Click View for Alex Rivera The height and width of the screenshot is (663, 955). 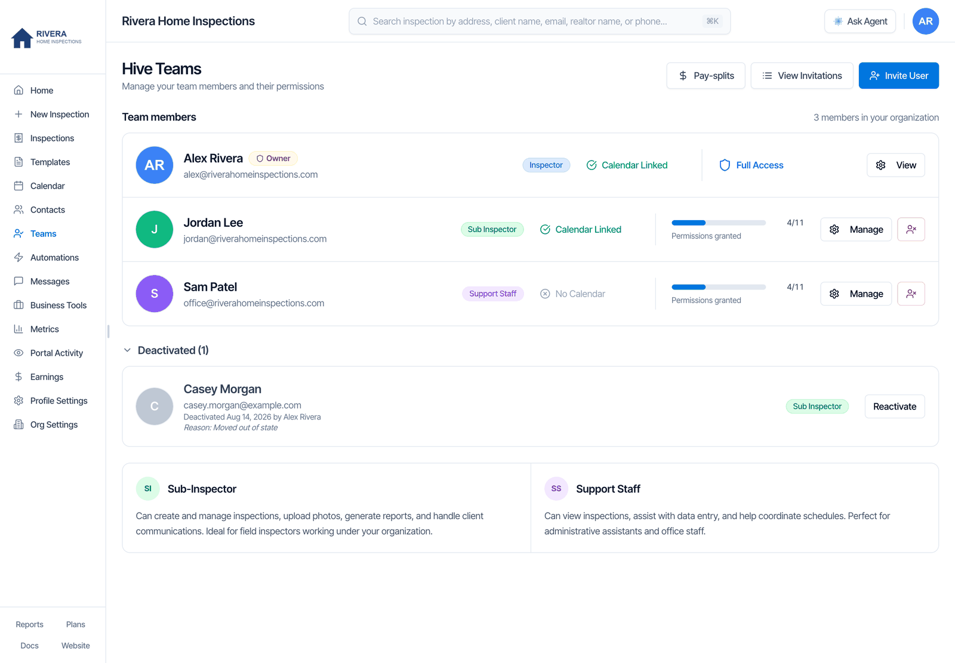click(896, 165)
